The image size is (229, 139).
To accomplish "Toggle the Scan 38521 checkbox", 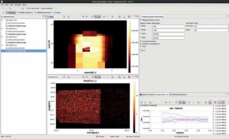I will coord(216,106).
